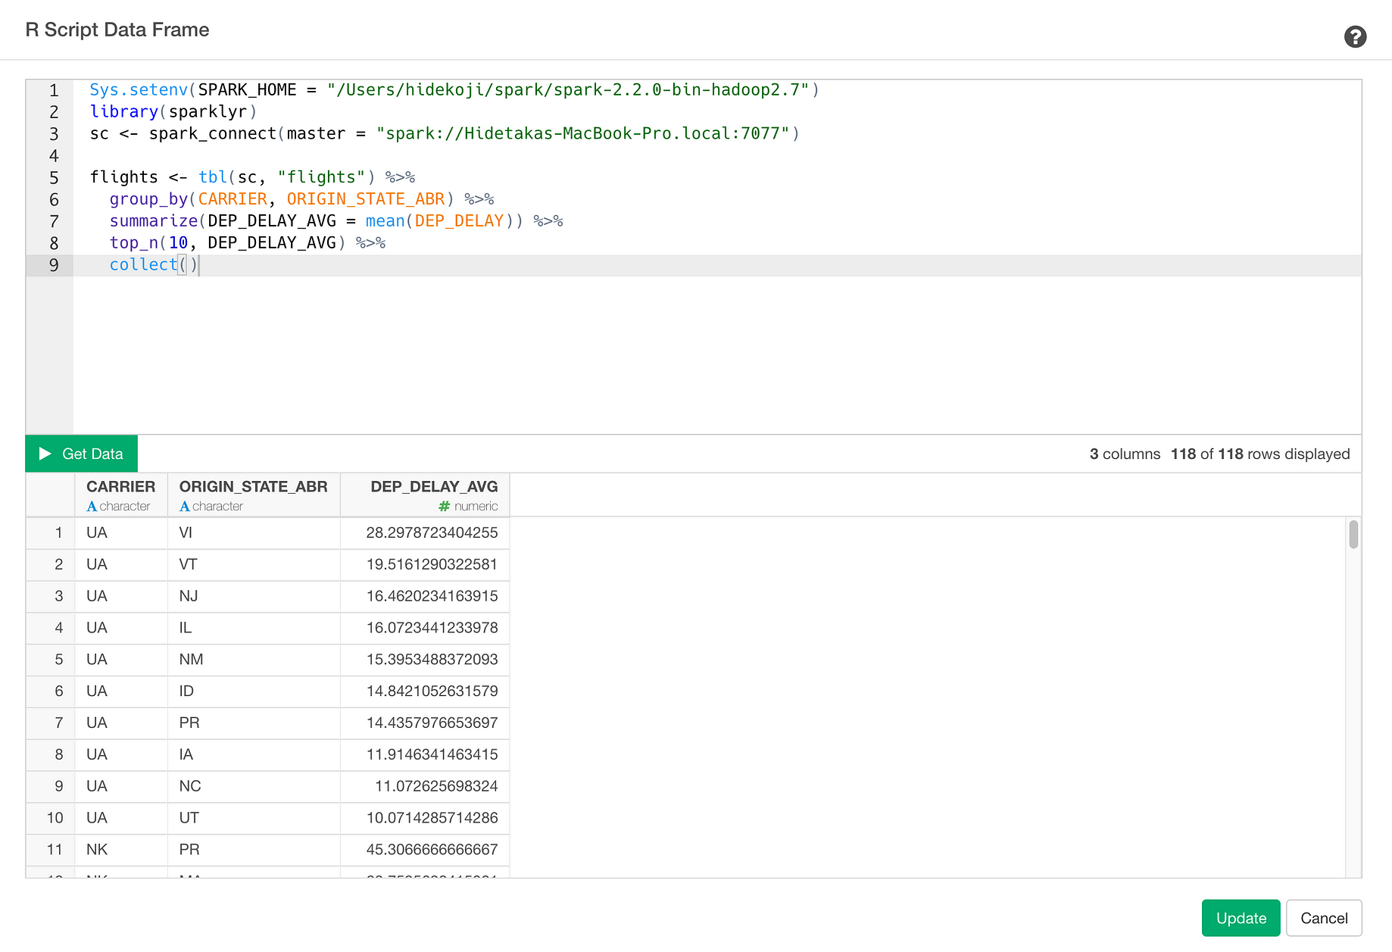Click line number 9 in the gutter

[54, 265]
